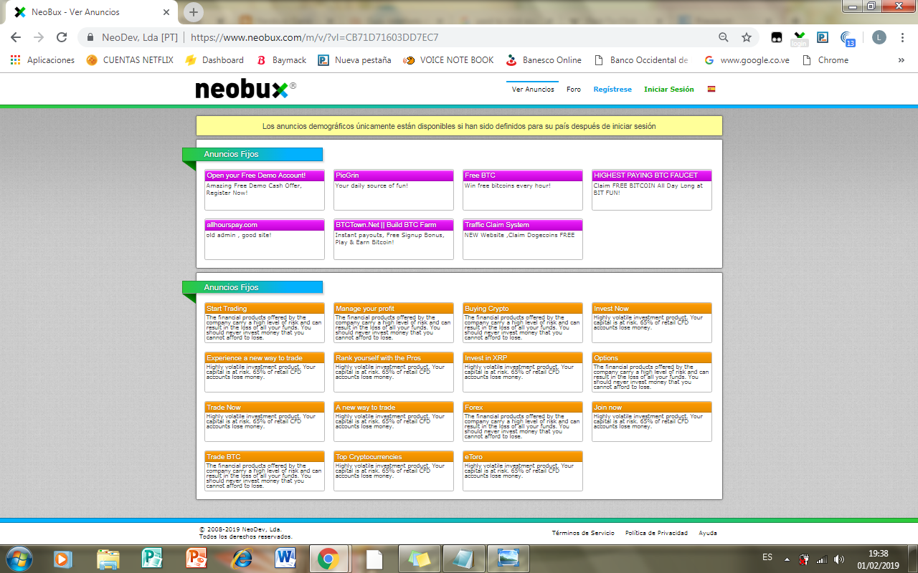This screenshot has height=573, width=918.
Task: Open the PicGrin ad
Action: click(x=394, y=190)
